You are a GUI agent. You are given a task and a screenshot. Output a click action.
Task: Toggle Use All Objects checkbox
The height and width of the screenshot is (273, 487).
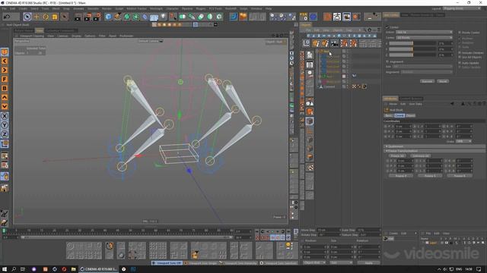(x=460, y=58)
